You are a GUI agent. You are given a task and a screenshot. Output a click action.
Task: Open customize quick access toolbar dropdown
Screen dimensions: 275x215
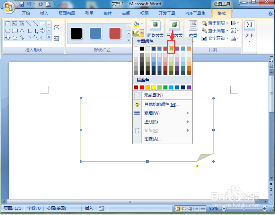(x=59, y=4)
